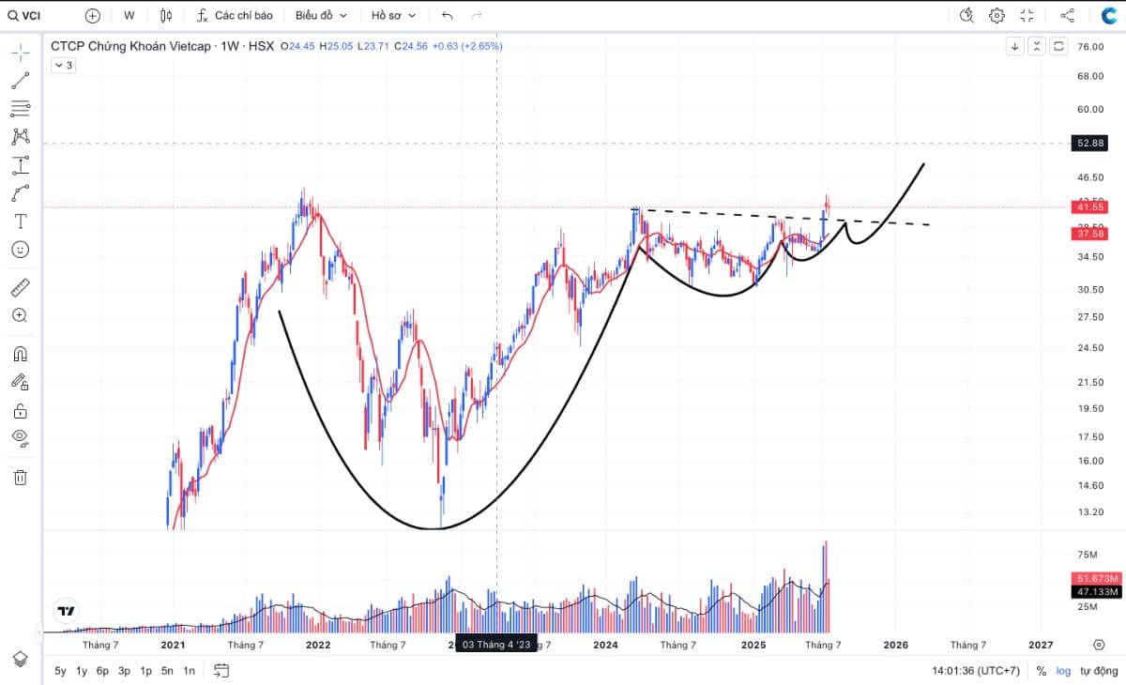
Task: Open the share chart icon
Action: coord(1067,15)
